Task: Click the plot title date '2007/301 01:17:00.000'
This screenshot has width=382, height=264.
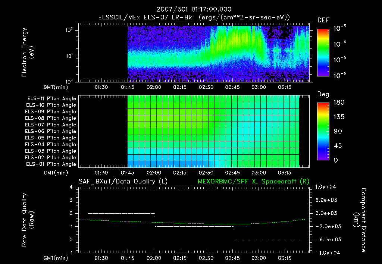Action: [194, 9]
